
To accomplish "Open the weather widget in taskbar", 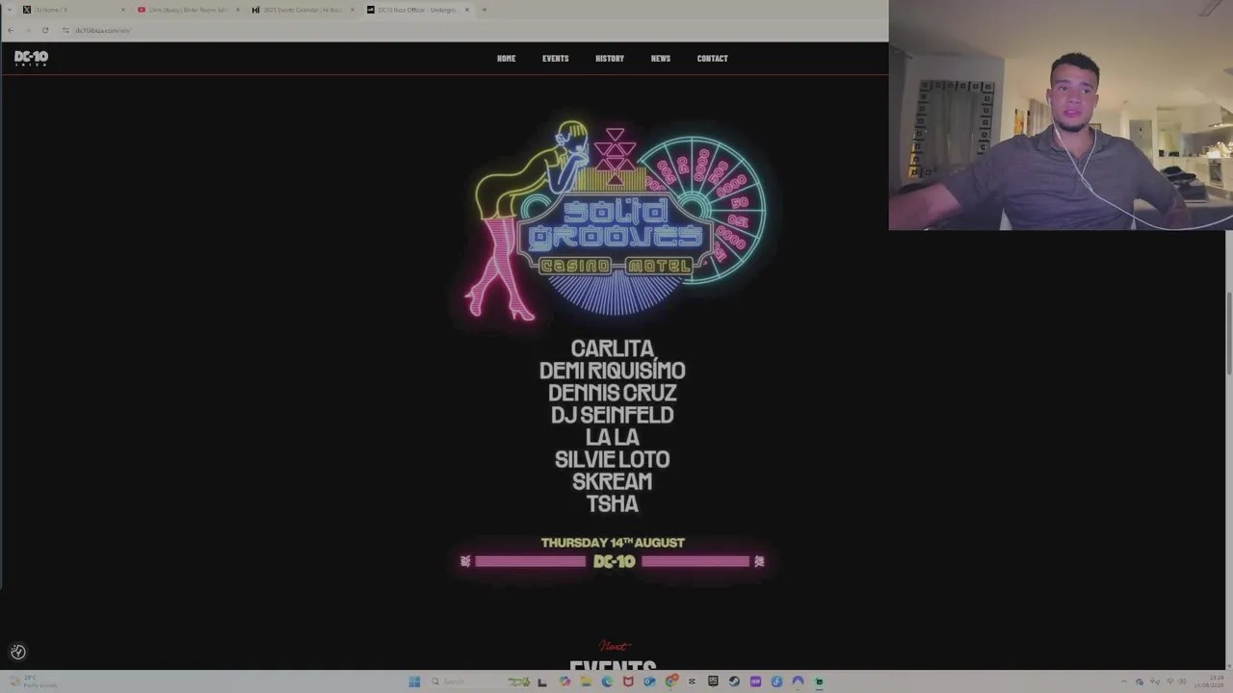I will click(x=34, y=681).
